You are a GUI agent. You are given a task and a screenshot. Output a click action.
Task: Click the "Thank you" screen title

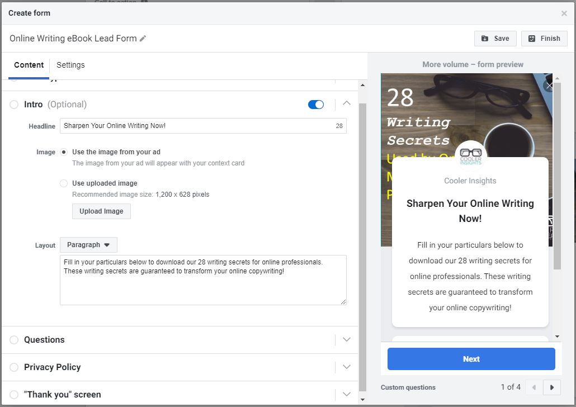pyautogui.click(x=63, y=395)
